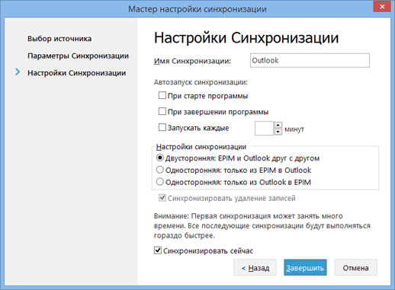Click the Назад button
395x290 pixels.
pyautogui.click(x=255, y=267)
